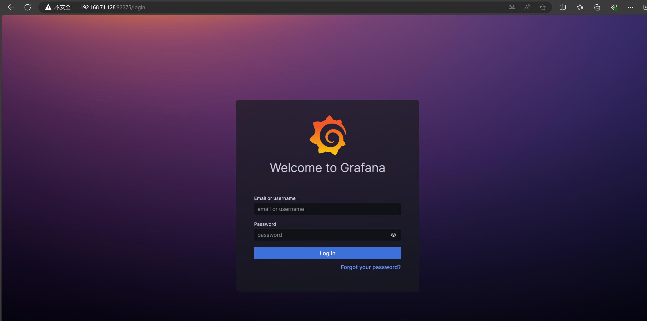Click the Email or username label
The height and width of the screenshot is (321, 647).
(275, 198)
